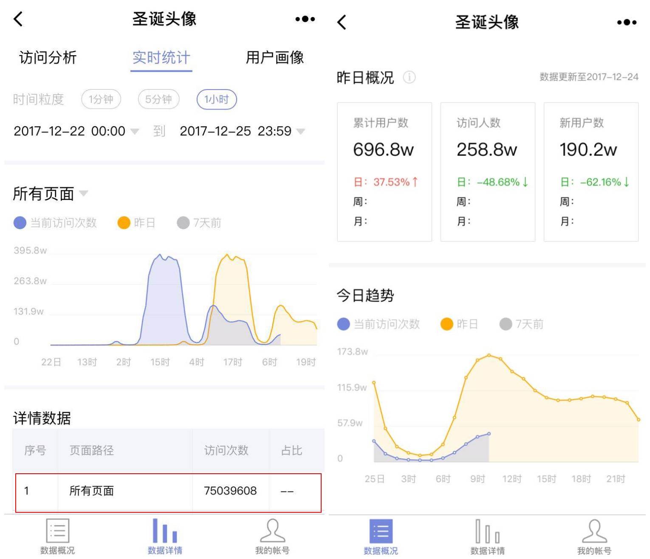Select 1小时 time granularity

coord(217,99)
